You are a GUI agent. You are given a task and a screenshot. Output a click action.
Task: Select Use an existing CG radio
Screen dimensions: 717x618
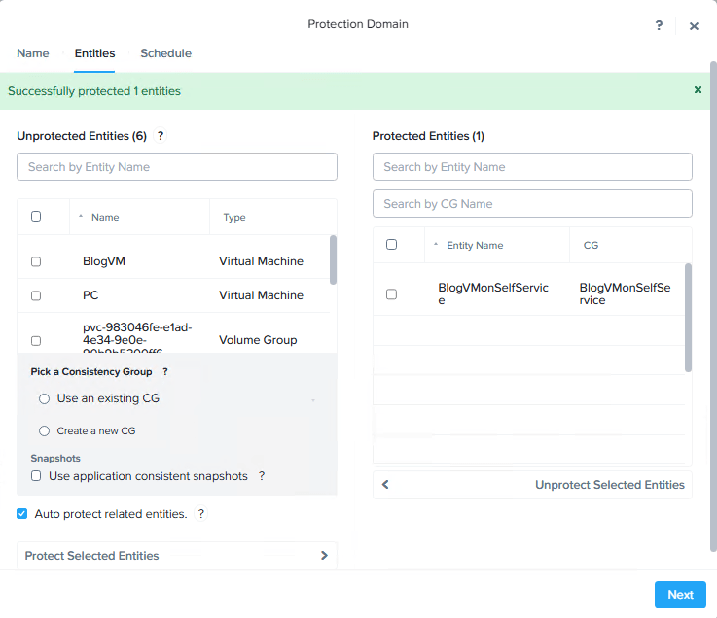[x=44, y=398]
